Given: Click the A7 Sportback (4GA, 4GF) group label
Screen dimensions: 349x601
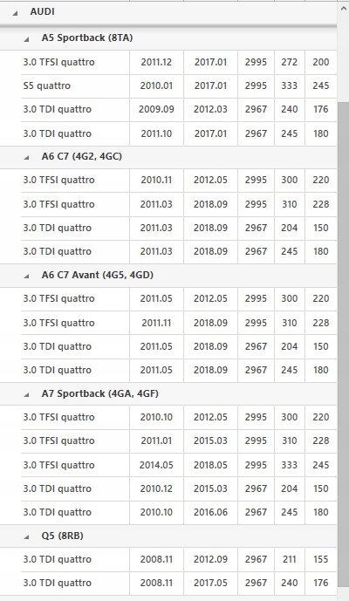Looking at the screenshot, I should [x=100, y=394].
